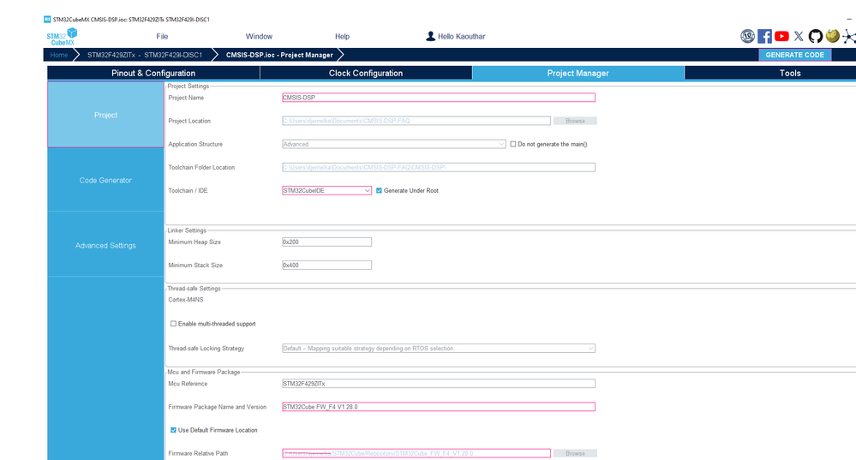Click the Minimum Heap Size field

tap(326, 242)
